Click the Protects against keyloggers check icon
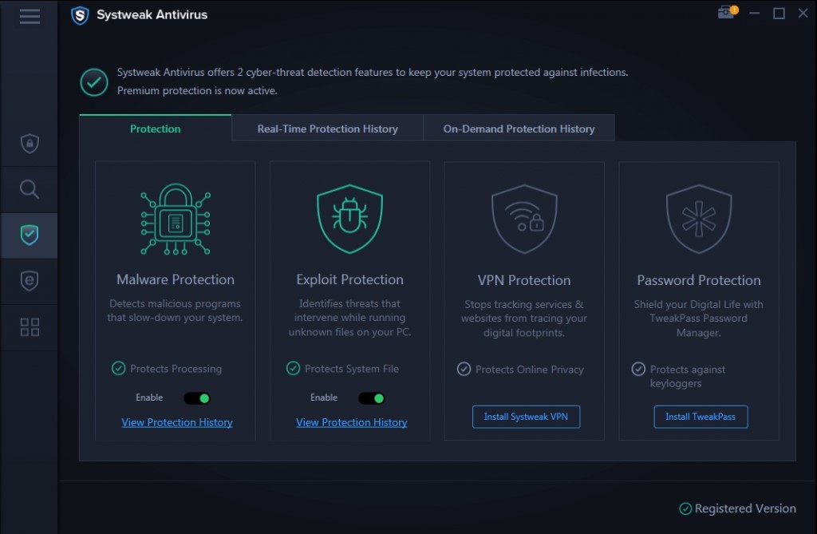 tap(638, 370)
